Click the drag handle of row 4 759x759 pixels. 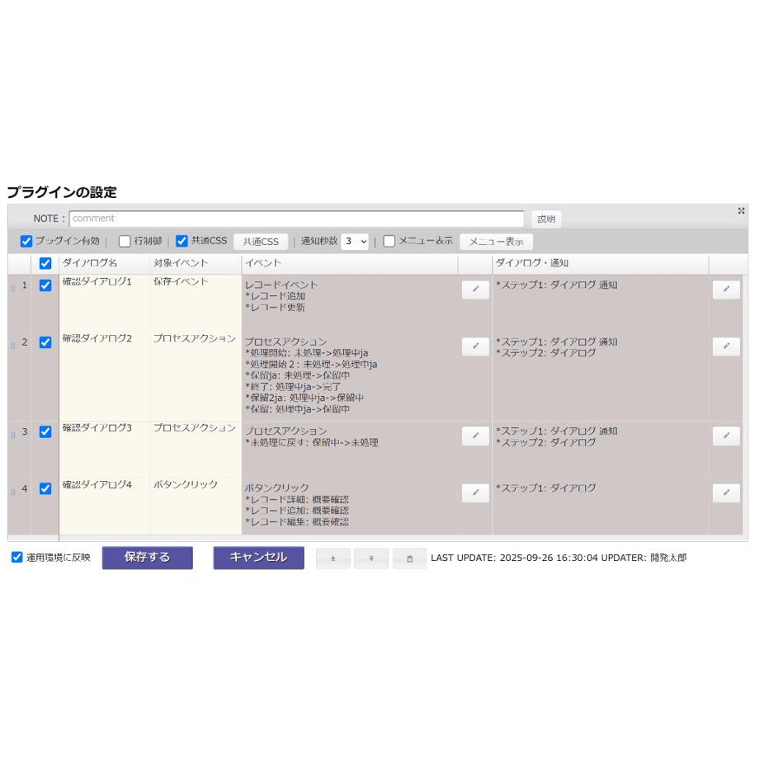[13, 492]
